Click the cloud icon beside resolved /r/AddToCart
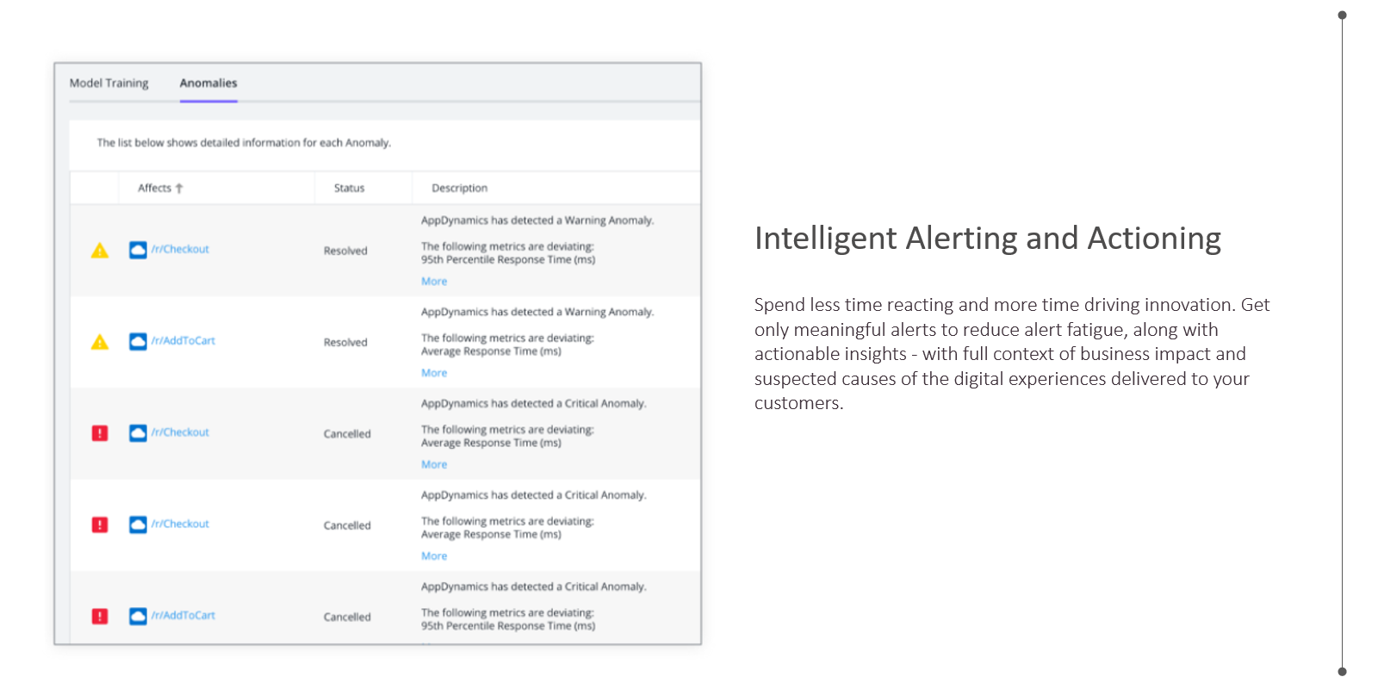The image size is (1378, 677). [x=138, y=341]
